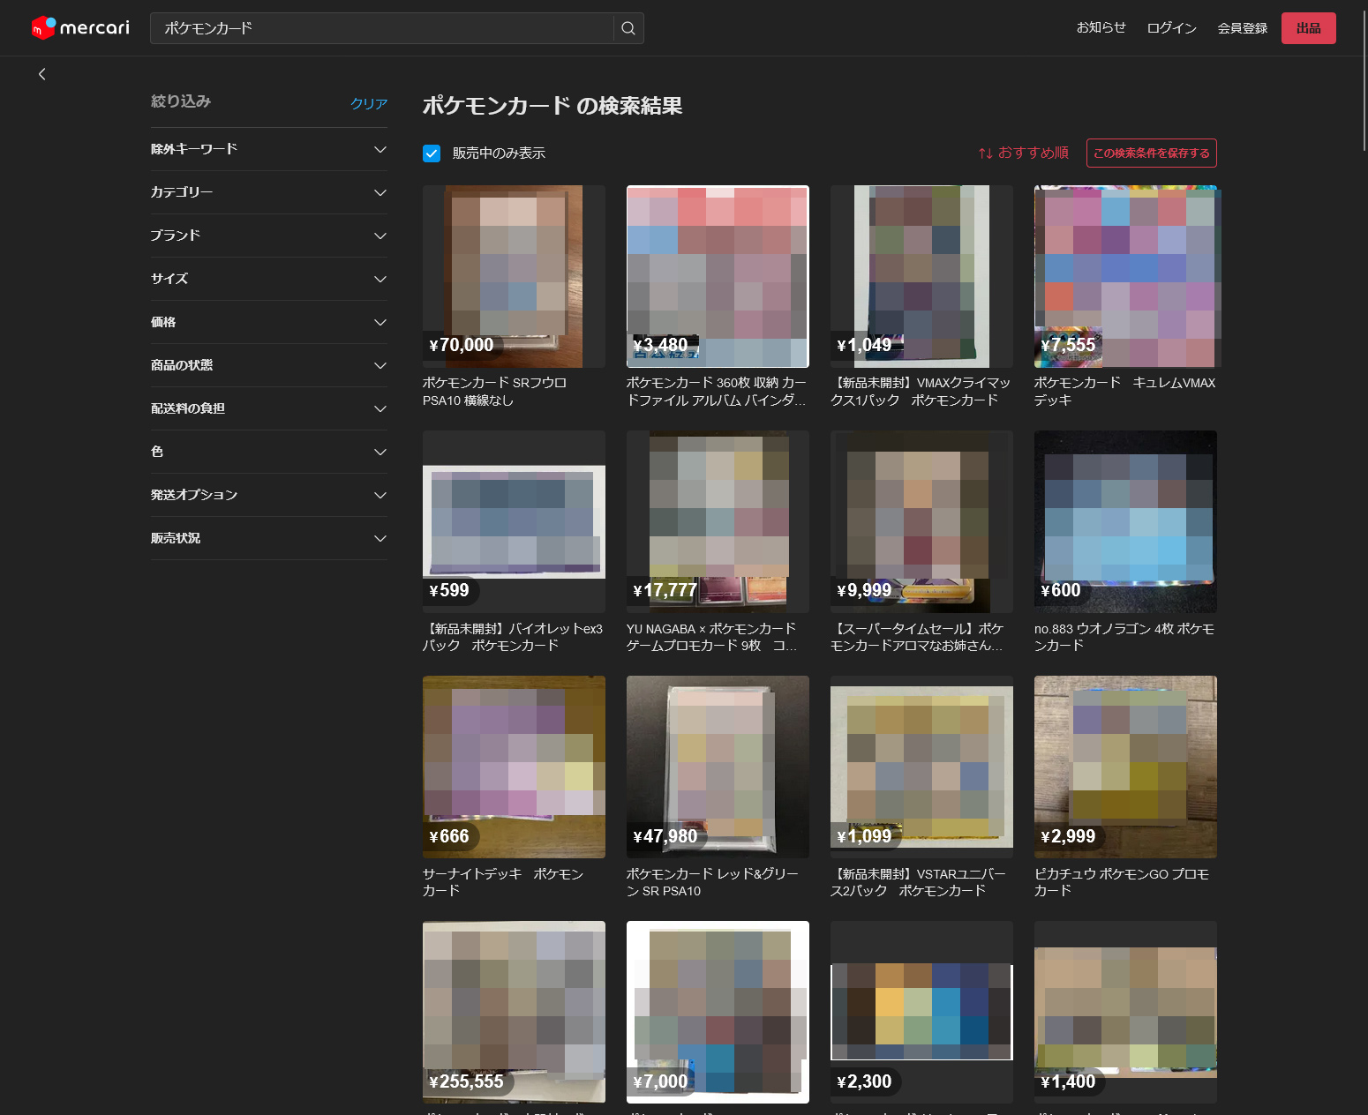Click the search magnifier icon
1368x1115 pixels.
pyautogui.click(x=628, y=28)
